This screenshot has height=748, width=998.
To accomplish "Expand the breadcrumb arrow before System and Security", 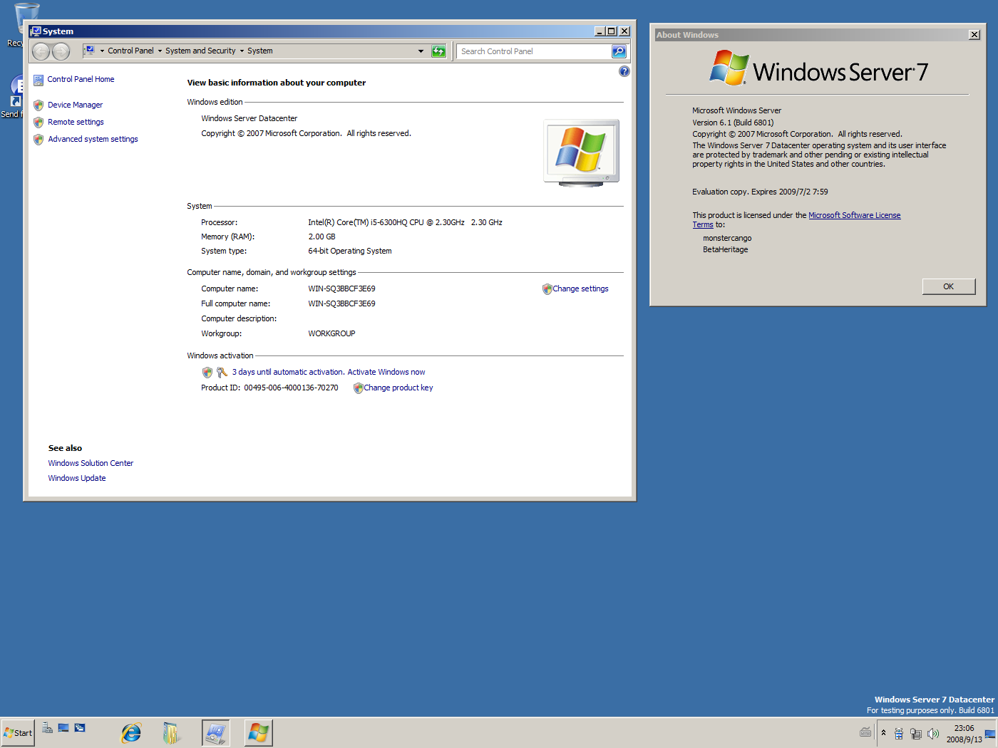I will [160, 51].
